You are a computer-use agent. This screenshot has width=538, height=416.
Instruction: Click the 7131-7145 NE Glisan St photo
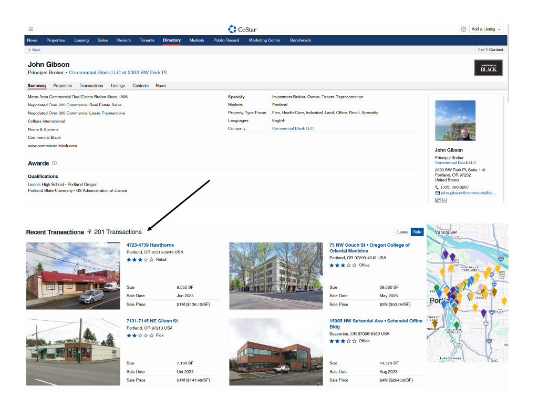[73, 351]
